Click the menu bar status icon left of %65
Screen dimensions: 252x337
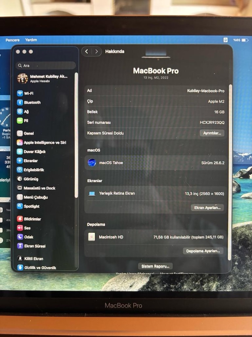click(x=226, y=40)
